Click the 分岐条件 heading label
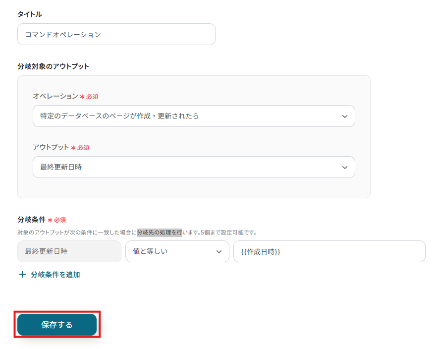This screenshot has height=349, width=439. [31, 220]
